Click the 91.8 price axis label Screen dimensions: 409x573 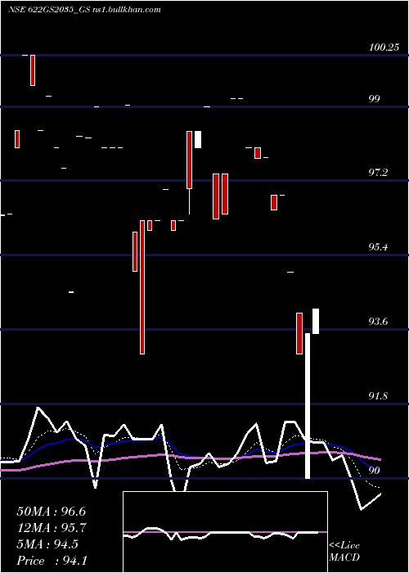(x=378, y=396)
